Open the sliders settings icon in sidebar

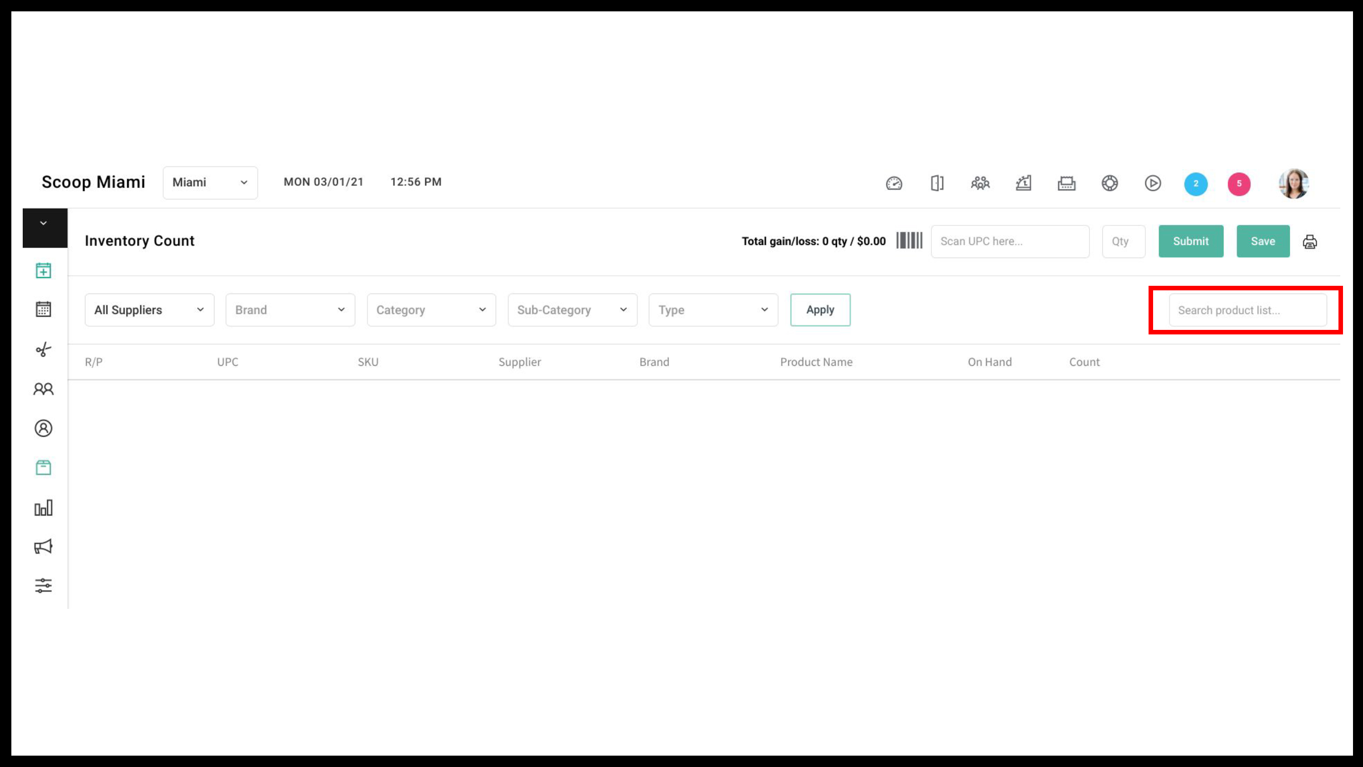[43, 585]
